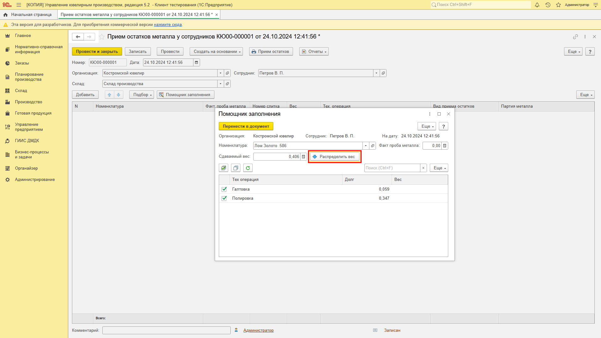The width and height of the screenshot is (601, 338).
Task: Go forward with the right arrow button
Action: (x=89, y=37)
